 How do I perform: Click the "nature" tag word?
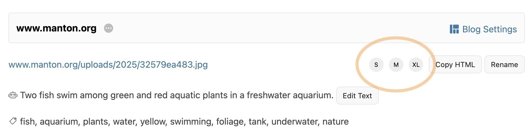point(335,121)
